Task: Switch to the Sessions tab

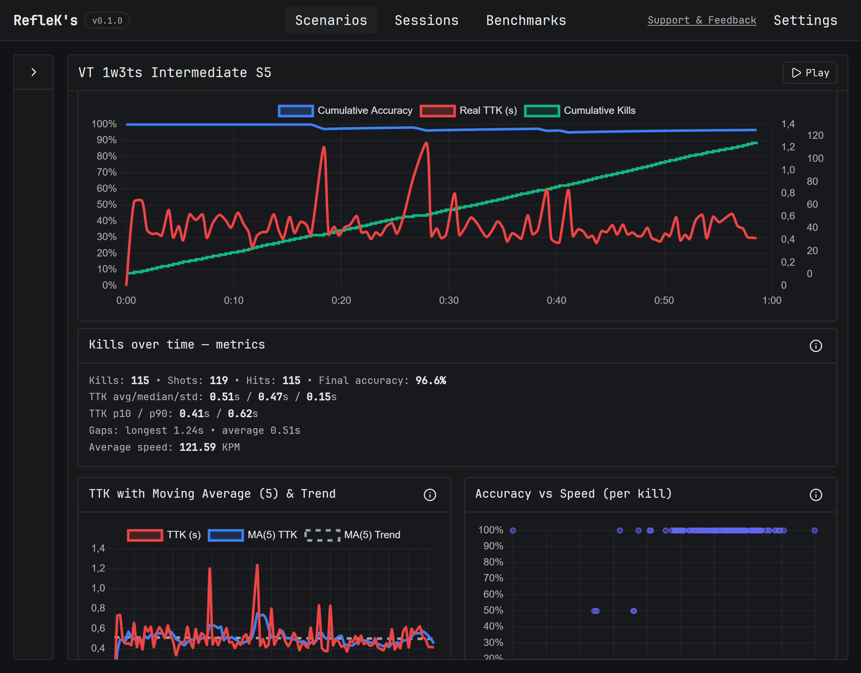Action: click(427, 20)
